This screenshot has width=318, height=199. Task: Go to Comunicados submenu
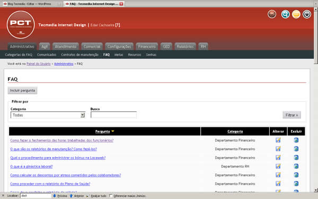(47, 55)
